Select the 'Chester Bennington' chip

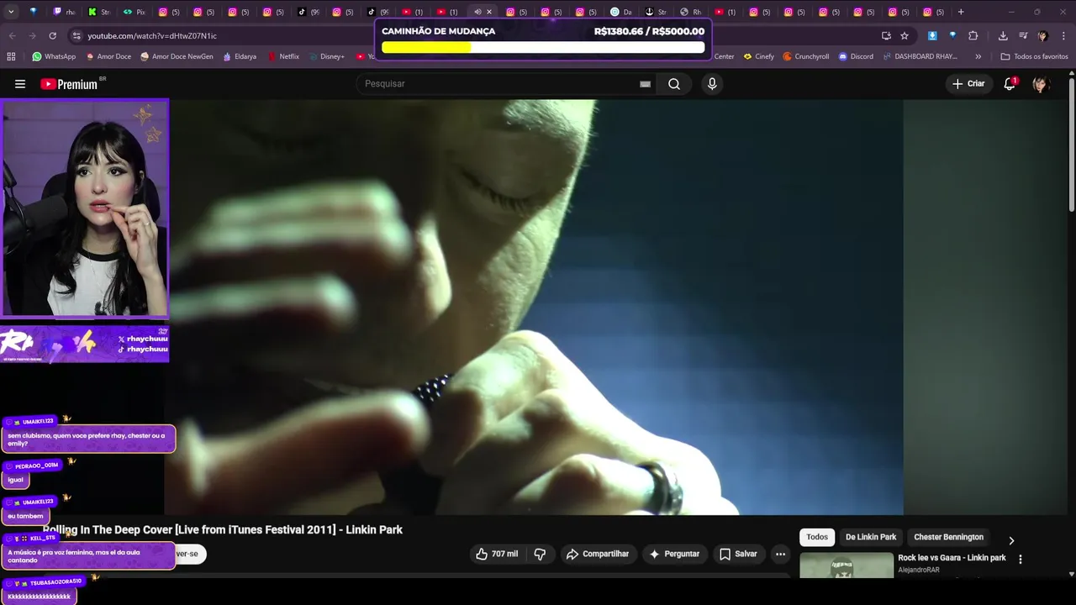click(x=948, y=537)
